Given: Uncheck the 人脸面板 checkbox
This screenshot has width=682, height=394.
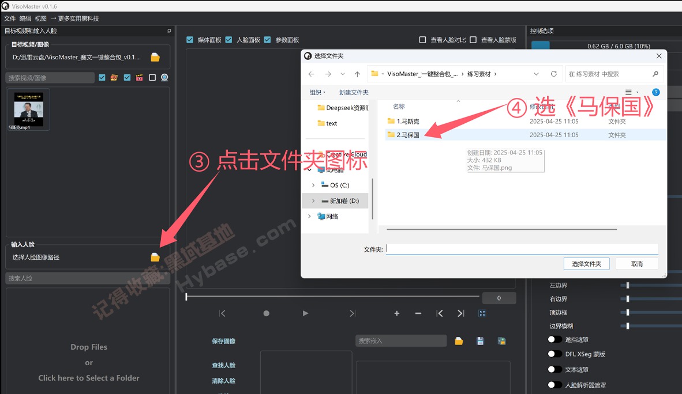Looking at the screenshot, I should 229,40.
